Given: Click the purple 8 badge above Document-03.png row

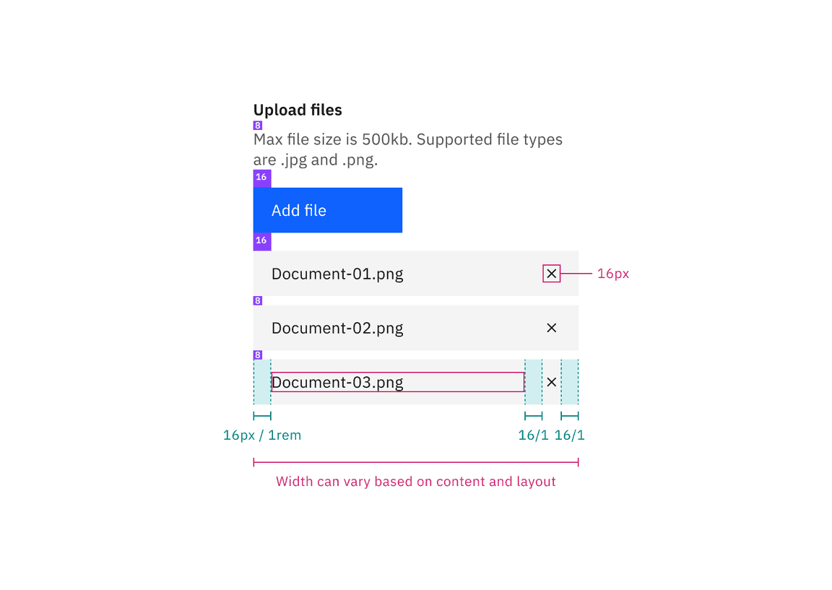Looking at the screenshot, I should point(257,355).
